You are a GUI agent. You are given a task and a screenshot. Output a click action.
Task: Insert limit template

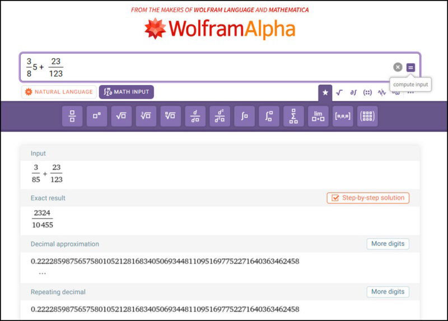click(x=318, y=116)
